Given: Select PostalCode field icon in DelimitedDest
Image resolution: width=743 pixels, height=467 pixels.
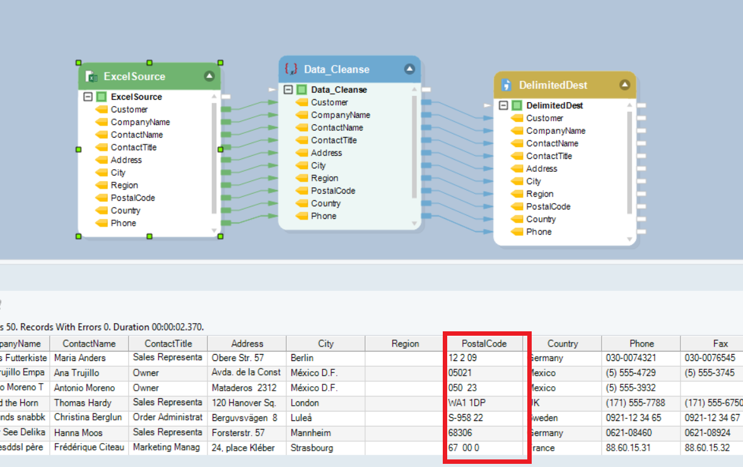Looking at the screenshot, I should 517,207.
